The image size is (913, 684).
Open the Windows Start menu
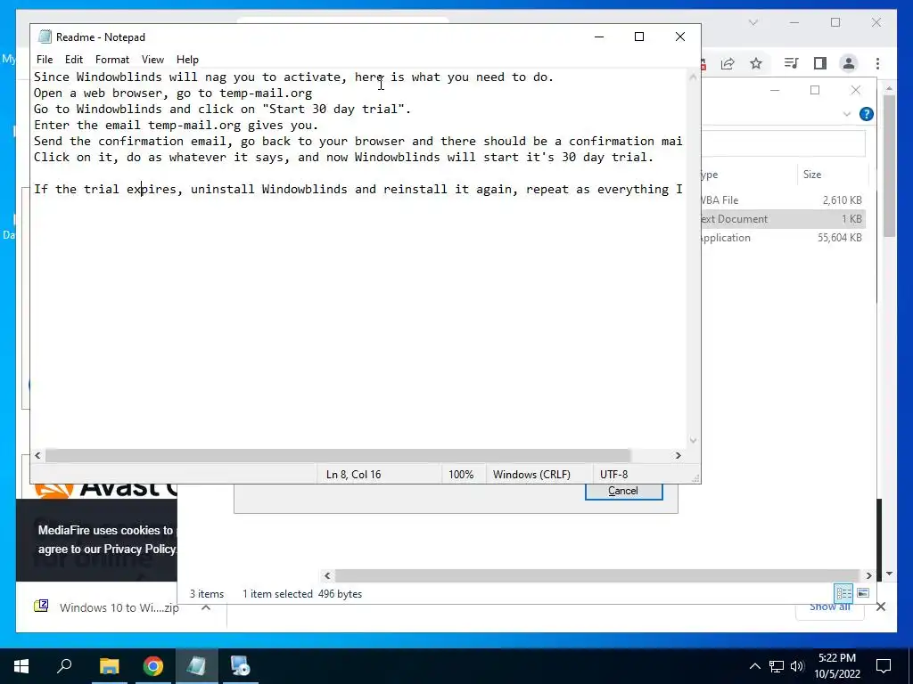click(21, 666)
